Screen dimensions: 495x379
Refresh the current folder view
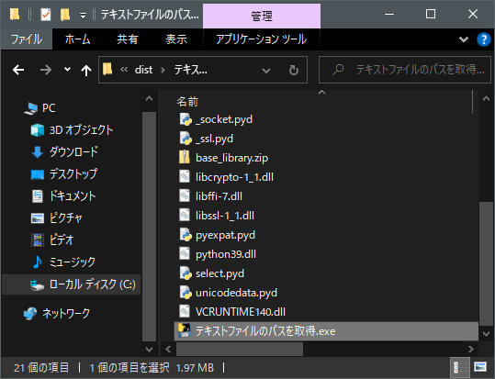pos(294,70)
